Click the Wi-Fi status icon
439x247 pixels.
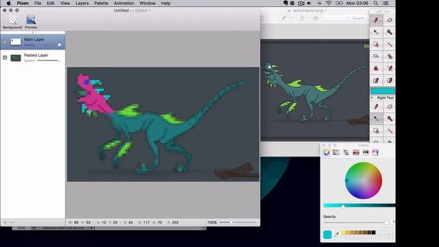click(x=329, y=3)
